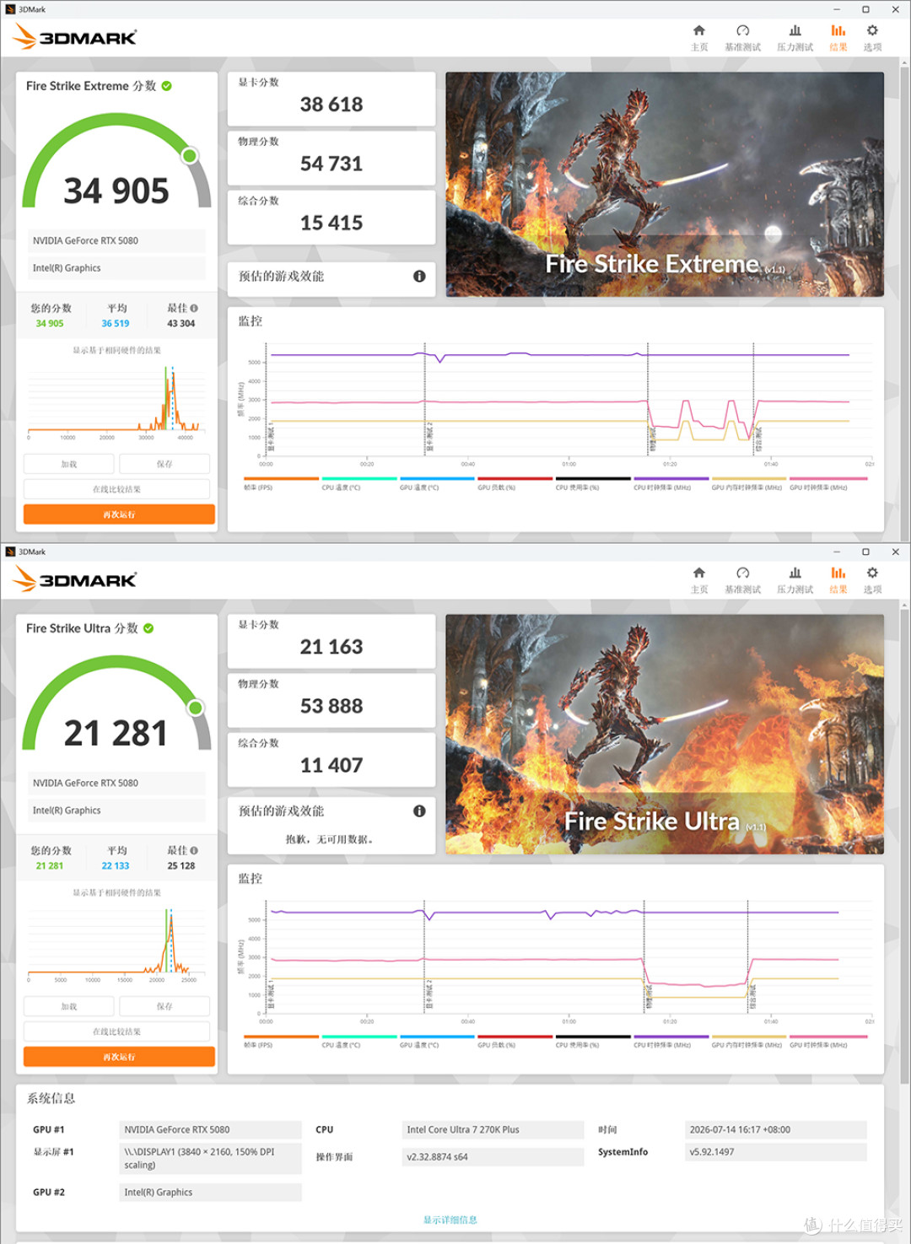Click the average score value 36 519

[116, 323]
